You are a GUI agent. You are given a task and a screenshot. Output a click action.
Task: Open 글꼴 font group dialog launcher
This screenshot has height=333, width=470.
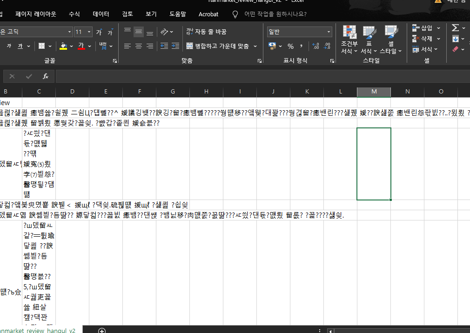pyautogui.click(x=115, y=61)
